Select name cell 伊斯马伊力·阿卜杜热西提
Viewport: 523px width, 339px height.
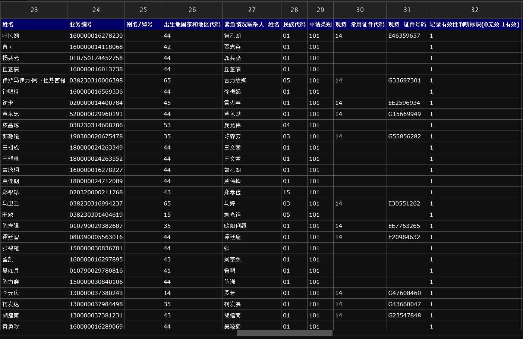coord(34,81)
